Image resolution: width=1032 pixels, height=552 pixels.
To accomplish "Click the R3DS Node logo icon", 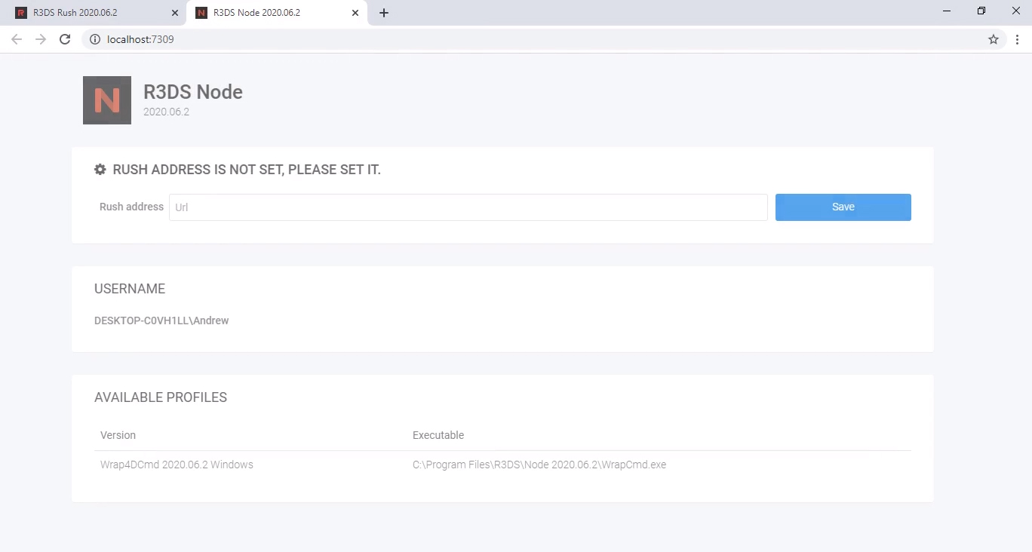I will tap(107, 100).
